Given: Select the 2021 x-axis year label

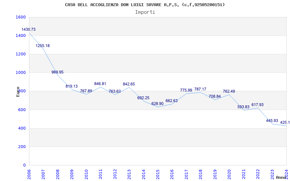Looking at the screenshot, I should 243,174.
